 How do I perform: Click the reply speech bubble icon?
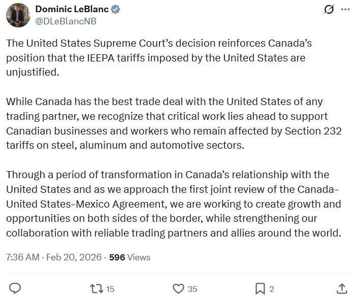[x=15, y=289]
